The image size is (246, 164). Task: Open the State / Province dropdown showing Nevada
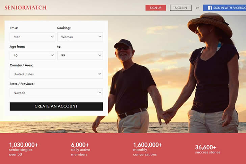(x=56, y=93)
